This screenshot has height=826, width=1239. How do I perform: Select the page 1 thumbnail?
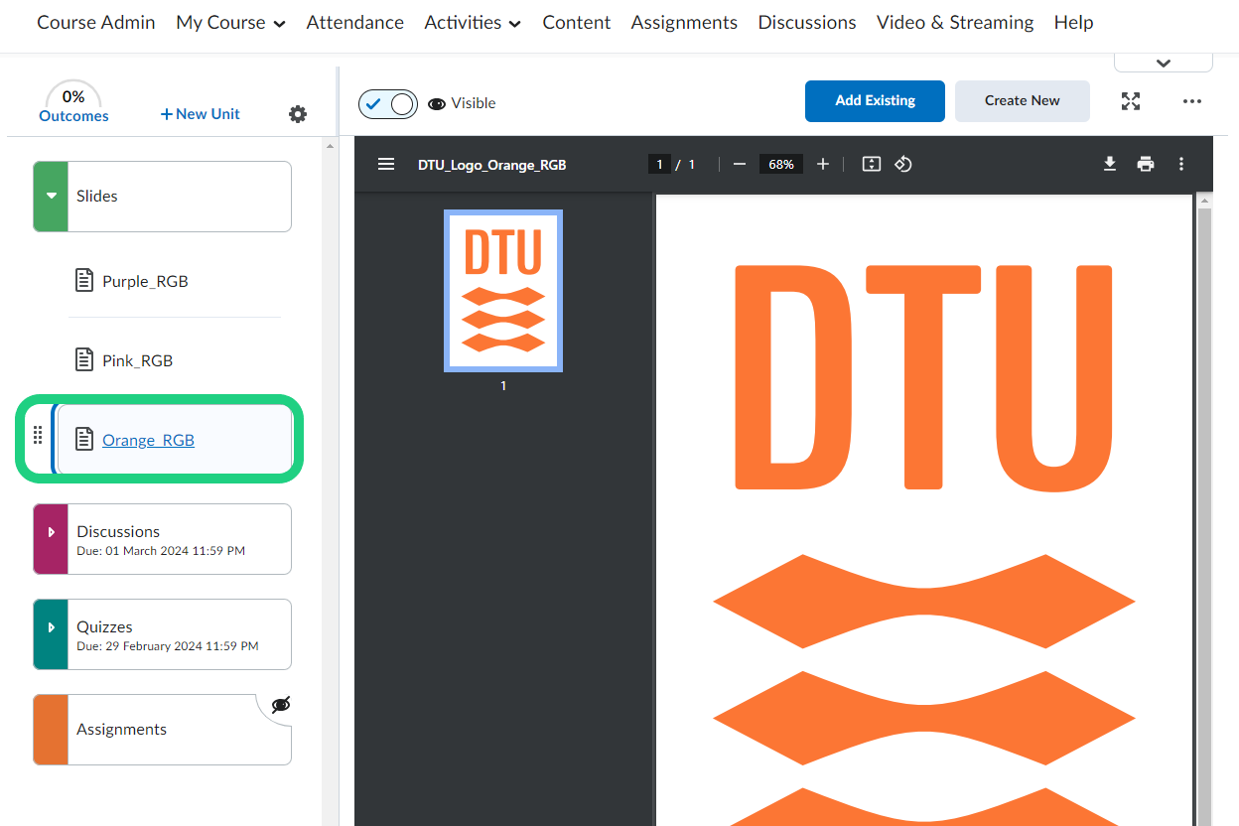(x=503, y=291)
